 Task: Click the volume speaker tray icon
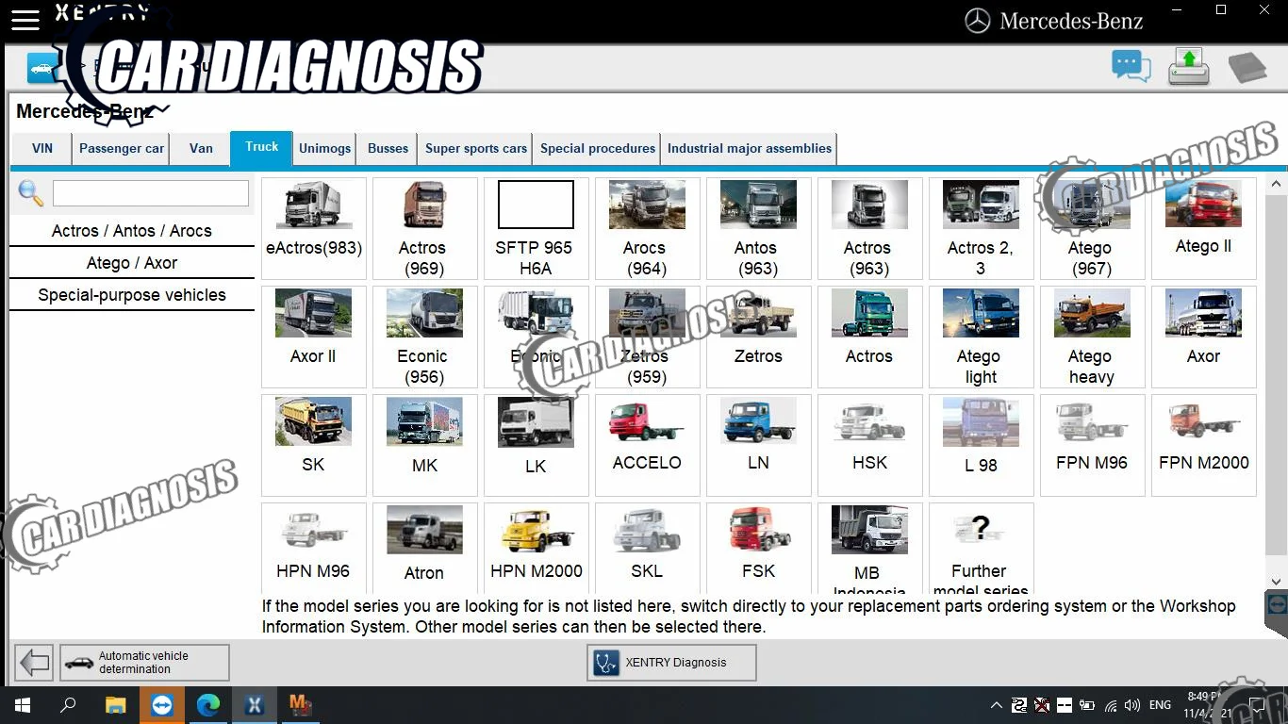pos(1132,705)
